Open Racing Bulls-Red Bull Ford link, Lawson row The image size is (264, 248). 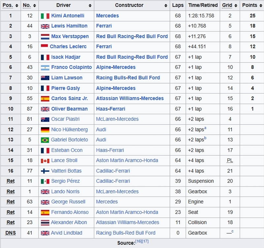pos(128,78)
